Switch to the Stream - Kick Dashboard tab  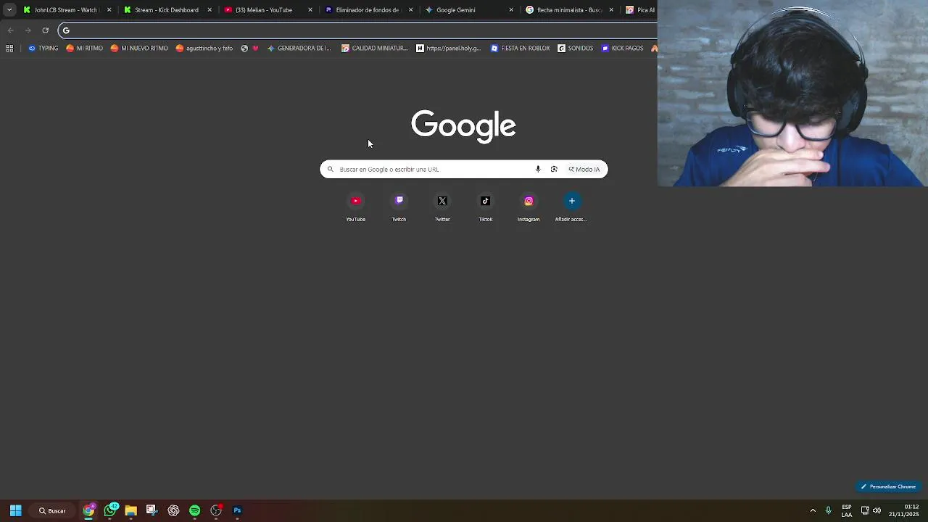[x=167, y=10]
